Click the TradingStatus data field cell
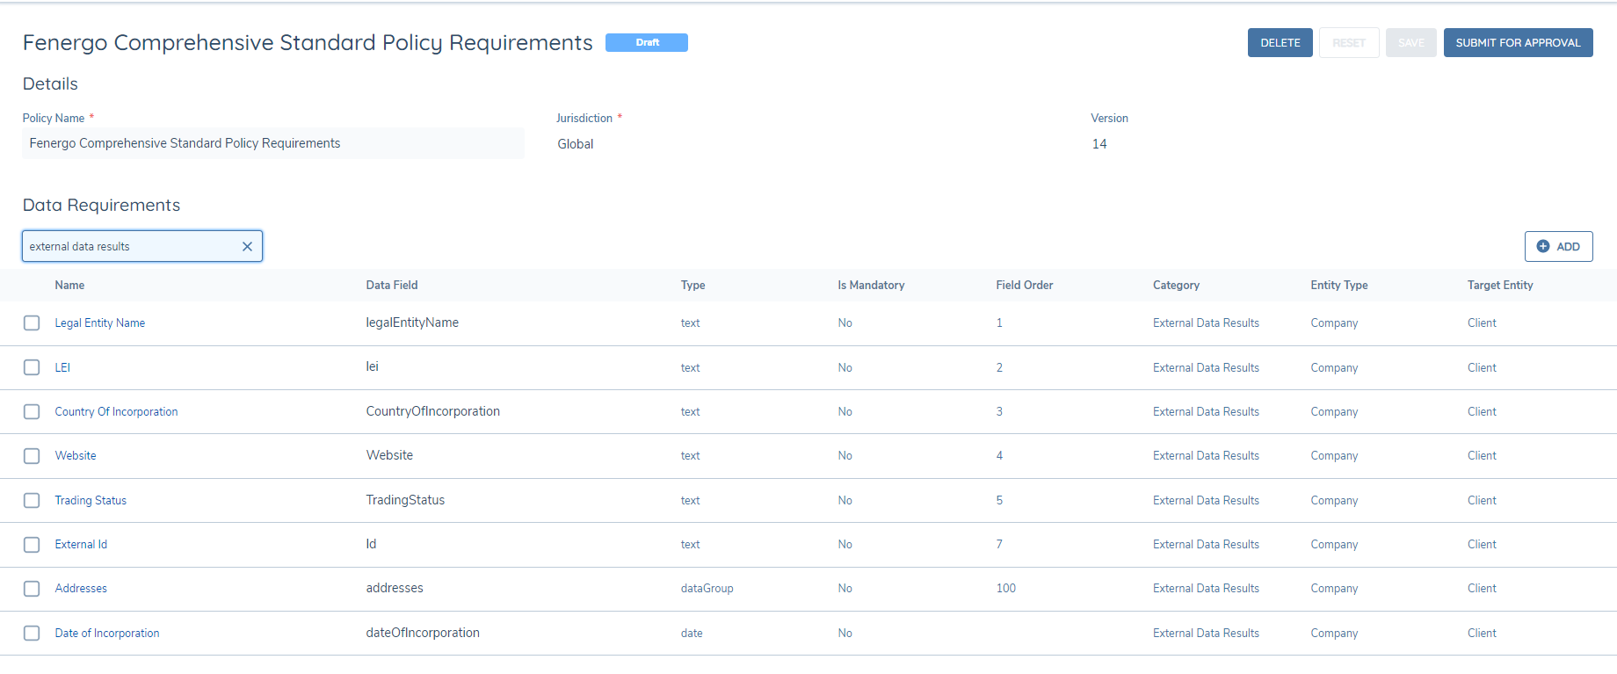 (x=405, y=500)
